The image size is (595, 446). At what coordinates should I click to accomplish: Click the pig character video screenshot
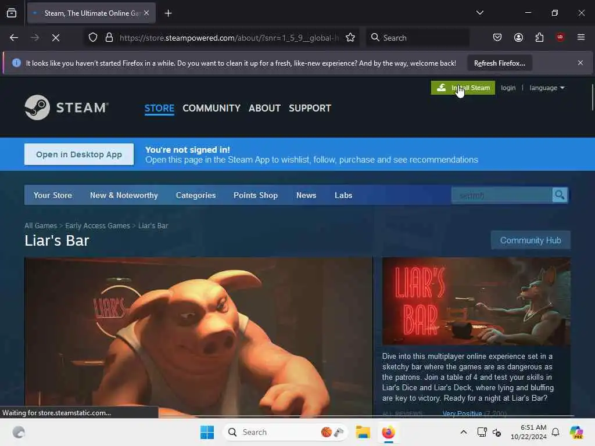click(199, 336)
